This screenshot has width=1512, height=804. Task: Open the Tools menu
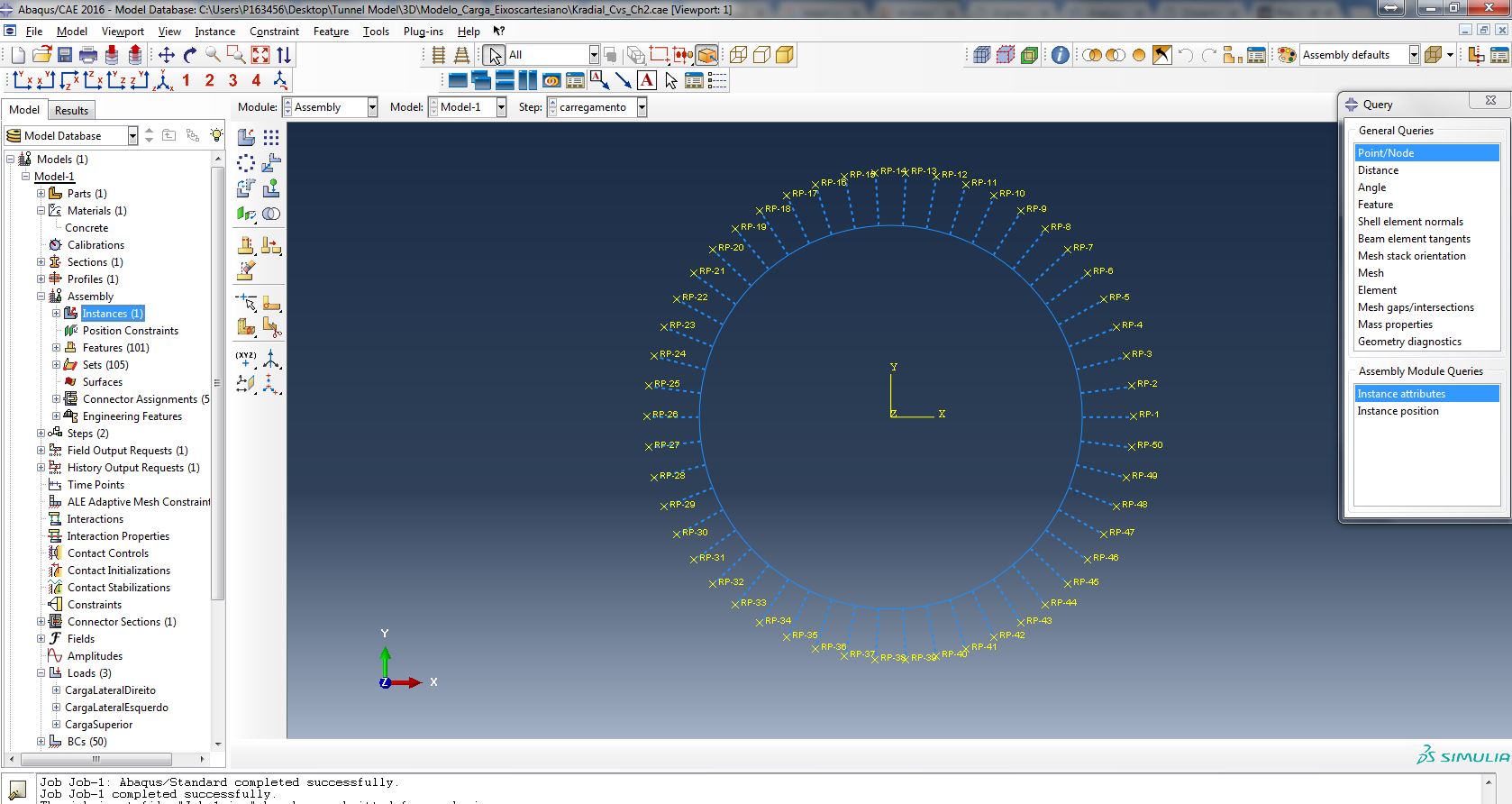(x=376, y=32)
